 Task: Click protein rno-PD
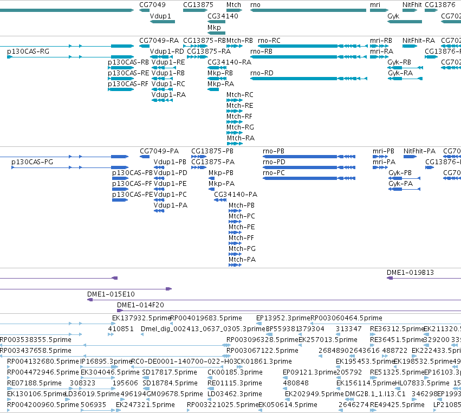[274, 162]
